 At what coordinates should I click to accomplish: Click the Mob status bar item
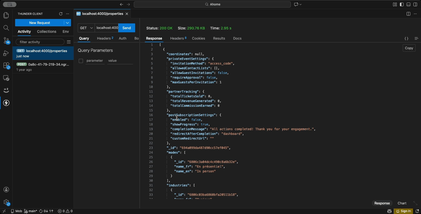[16, 211]
